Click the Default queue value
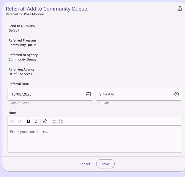Screen dimensions: 185x177 (14, 30)
